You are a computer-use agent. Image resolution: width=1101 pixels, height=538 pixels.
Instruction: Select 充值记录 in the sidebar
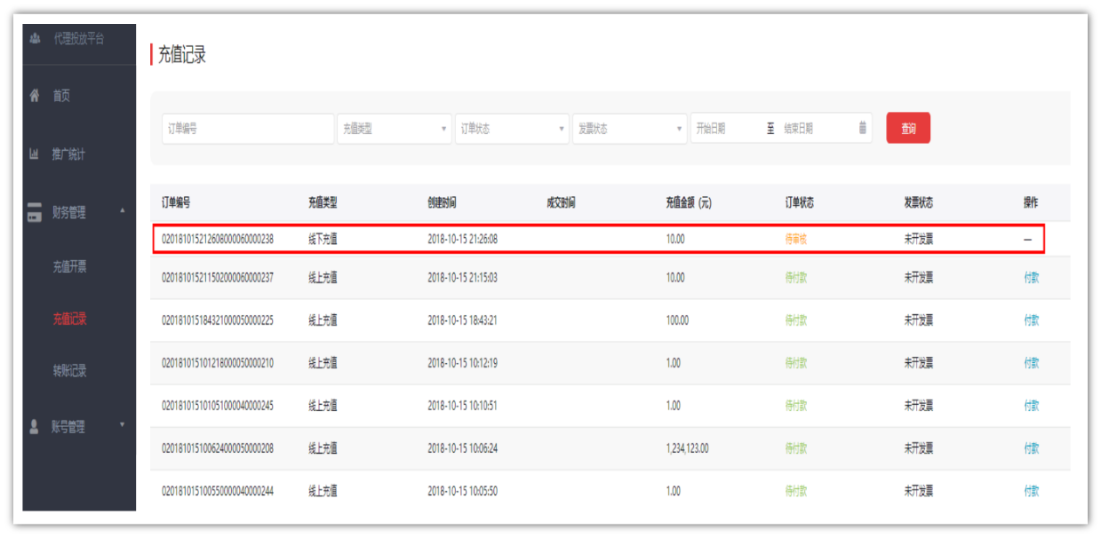coord(69,319)
